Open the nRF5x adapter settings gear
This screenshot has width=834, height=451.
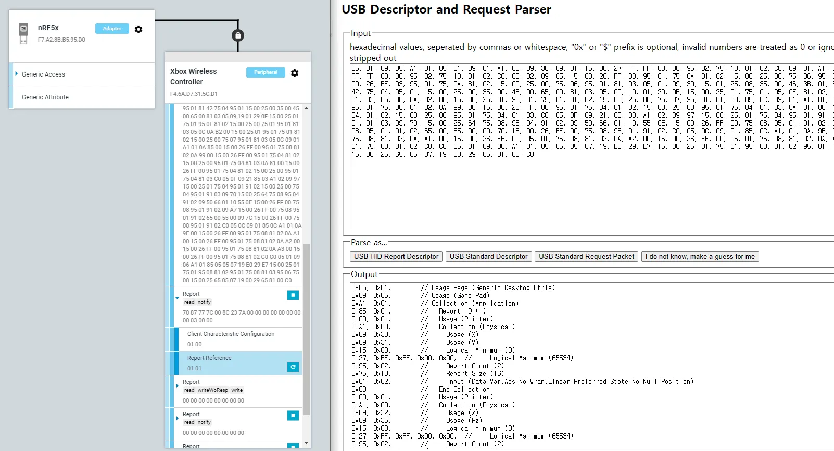pyautogui.click(x=138, y=29)
